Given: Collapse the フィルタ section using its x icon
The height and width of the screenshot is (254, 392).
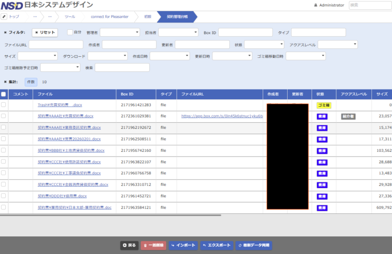Looking at the screenshot, I should (x=5, y=33).
